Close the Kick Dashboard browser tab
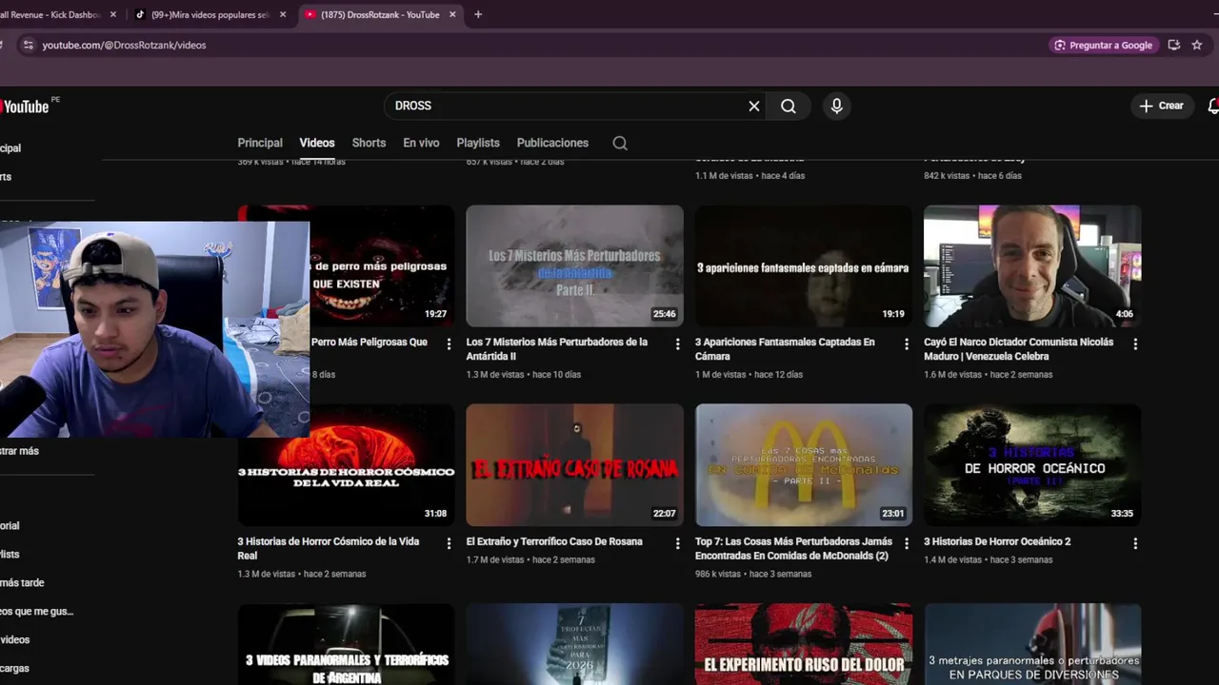The image size is (1219, 685). coord(113,14)
